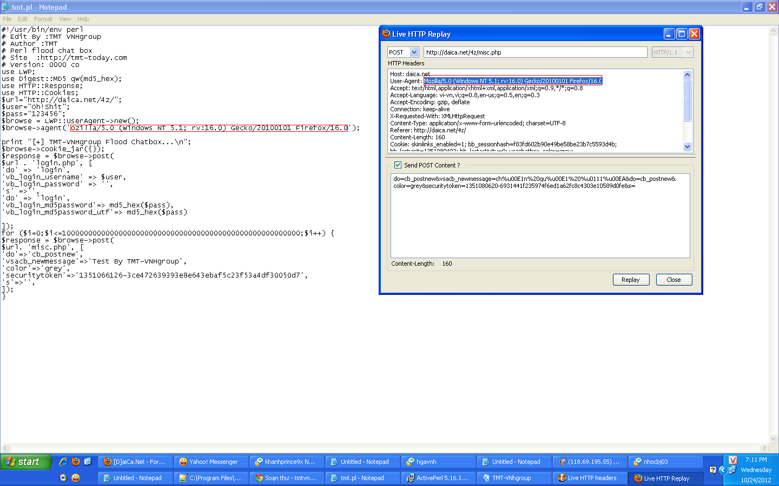Open nhocbj03 chat taskbar button
Screen dimensions: 779x486
tap(666, 462)
